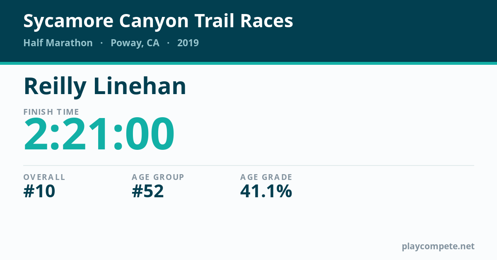Screen dimensions: 497x260
Task: Click the dot between Half Marathon and Poway
Action: [x=101, y=43]
